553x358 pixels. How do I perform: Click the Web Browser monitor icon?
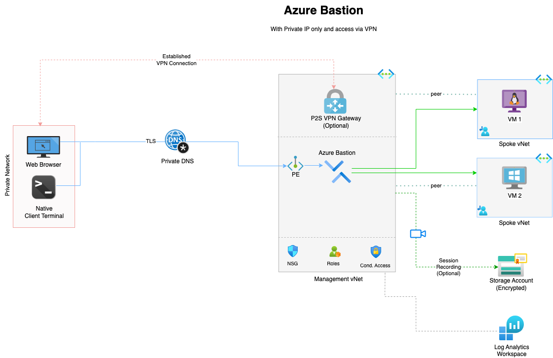(43, 146)
